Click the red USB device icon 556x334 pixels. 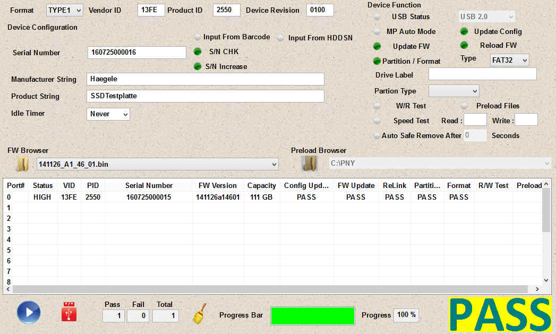[x=69, y=312]
